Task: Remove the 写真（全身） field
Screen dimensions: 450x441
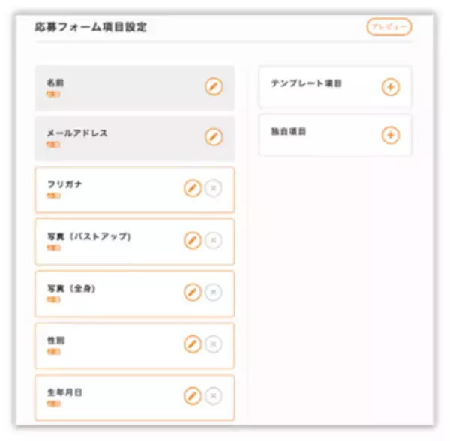Action: [213, 292]
